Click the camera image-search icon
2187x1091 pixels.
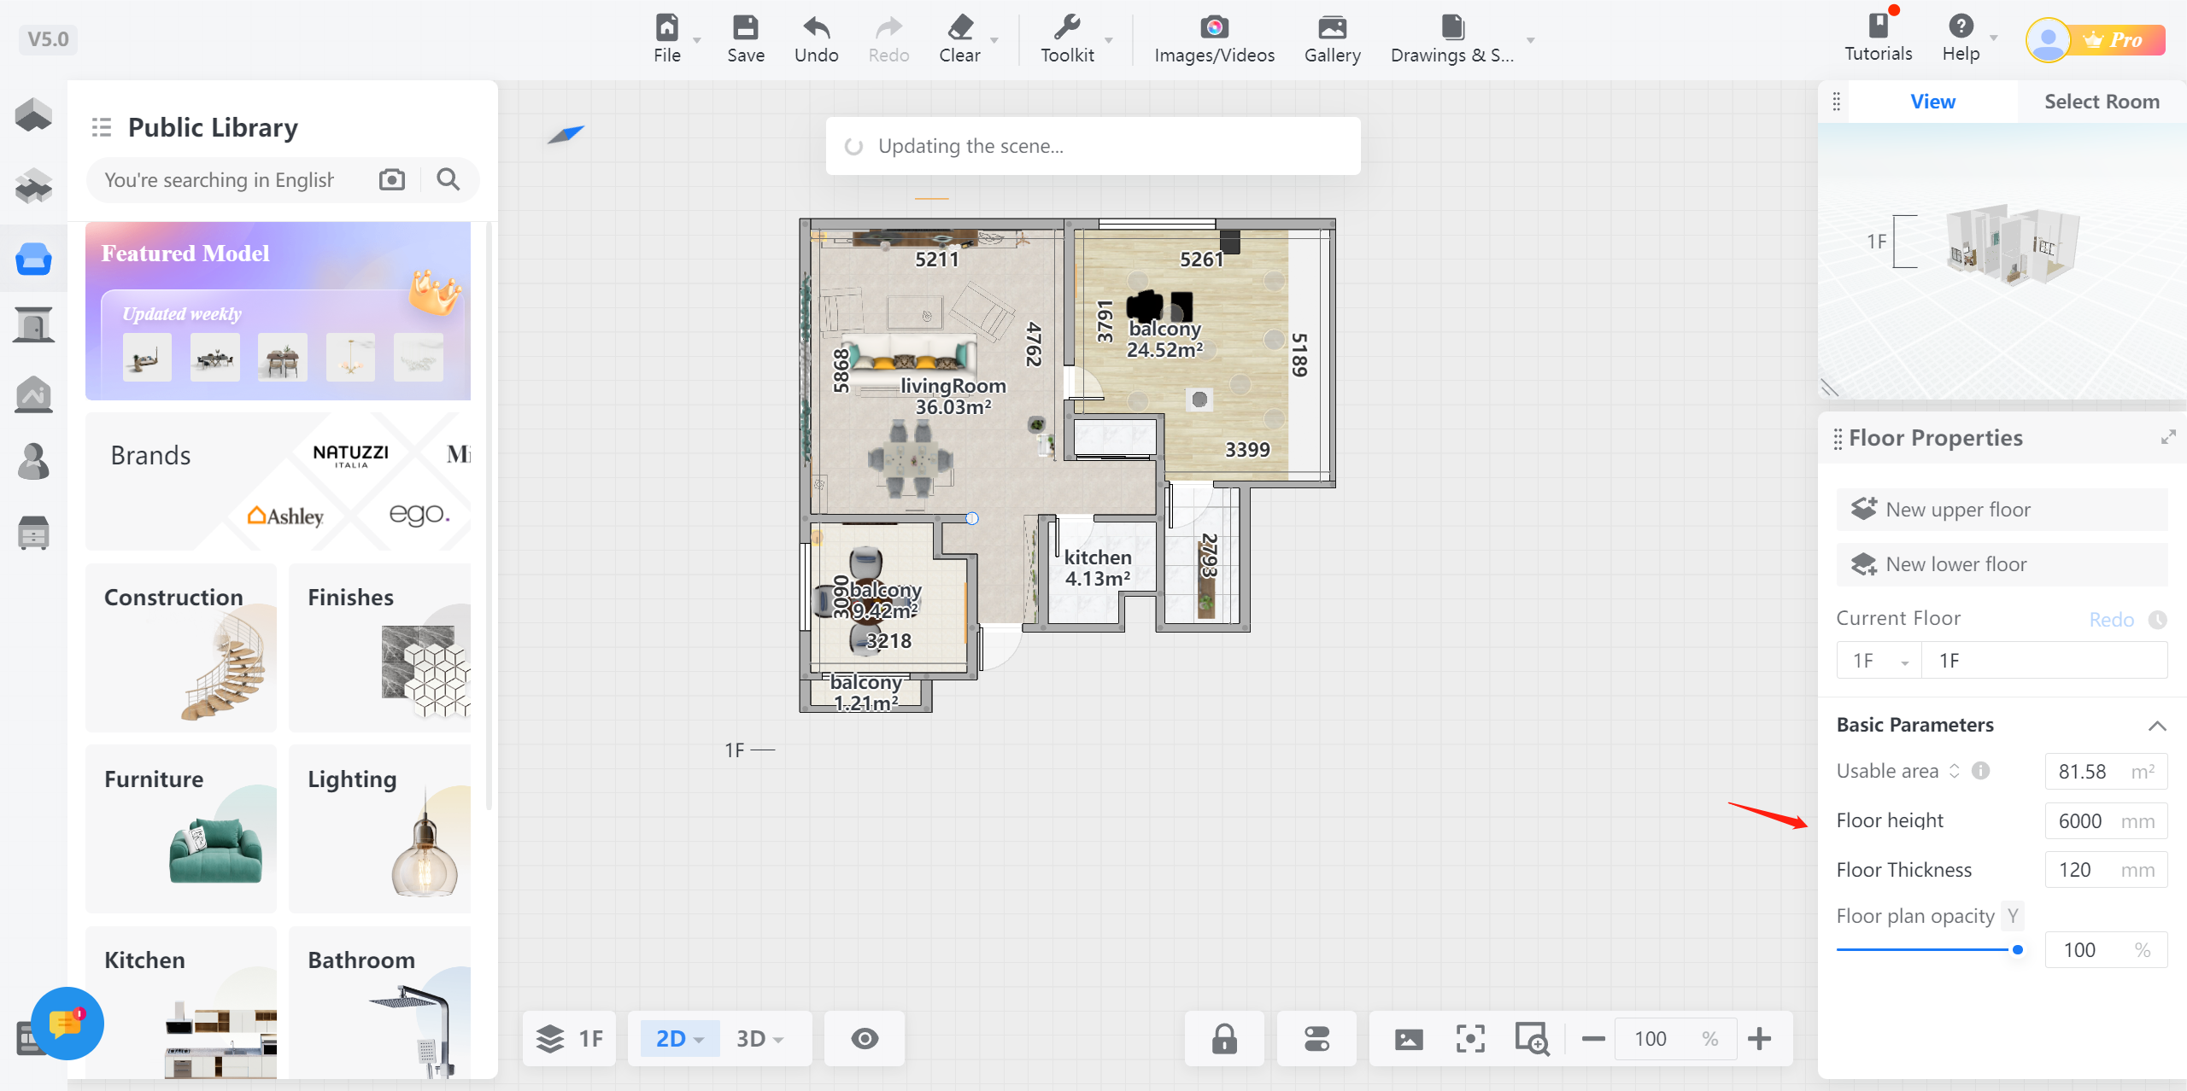point(392,179)
